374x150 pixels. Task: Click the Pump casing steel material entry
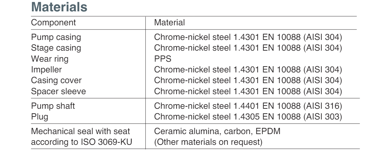248,37
